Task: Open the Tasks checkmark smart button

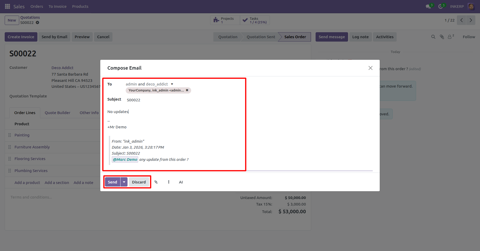Action: pyautogui.click(x=255, y=20)
